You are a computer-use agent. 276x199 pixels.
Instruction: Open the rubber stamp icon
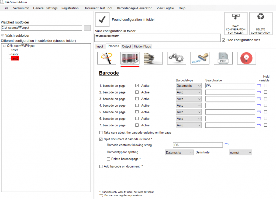(200, 58)
